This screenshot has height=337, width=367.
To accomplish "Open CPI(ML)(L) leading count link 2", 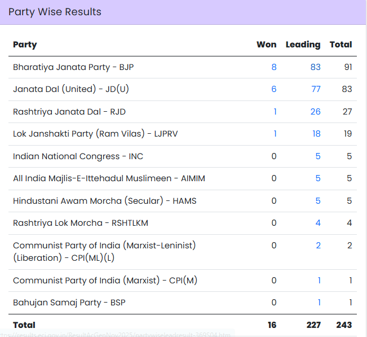I will coord(318,246).
